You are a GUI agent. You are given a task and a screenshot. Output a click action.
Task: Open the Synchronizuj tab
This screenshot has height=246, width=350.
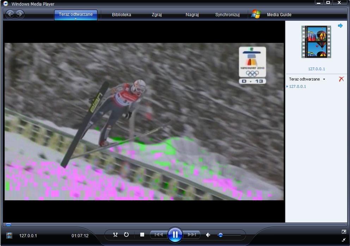[227, 15]
